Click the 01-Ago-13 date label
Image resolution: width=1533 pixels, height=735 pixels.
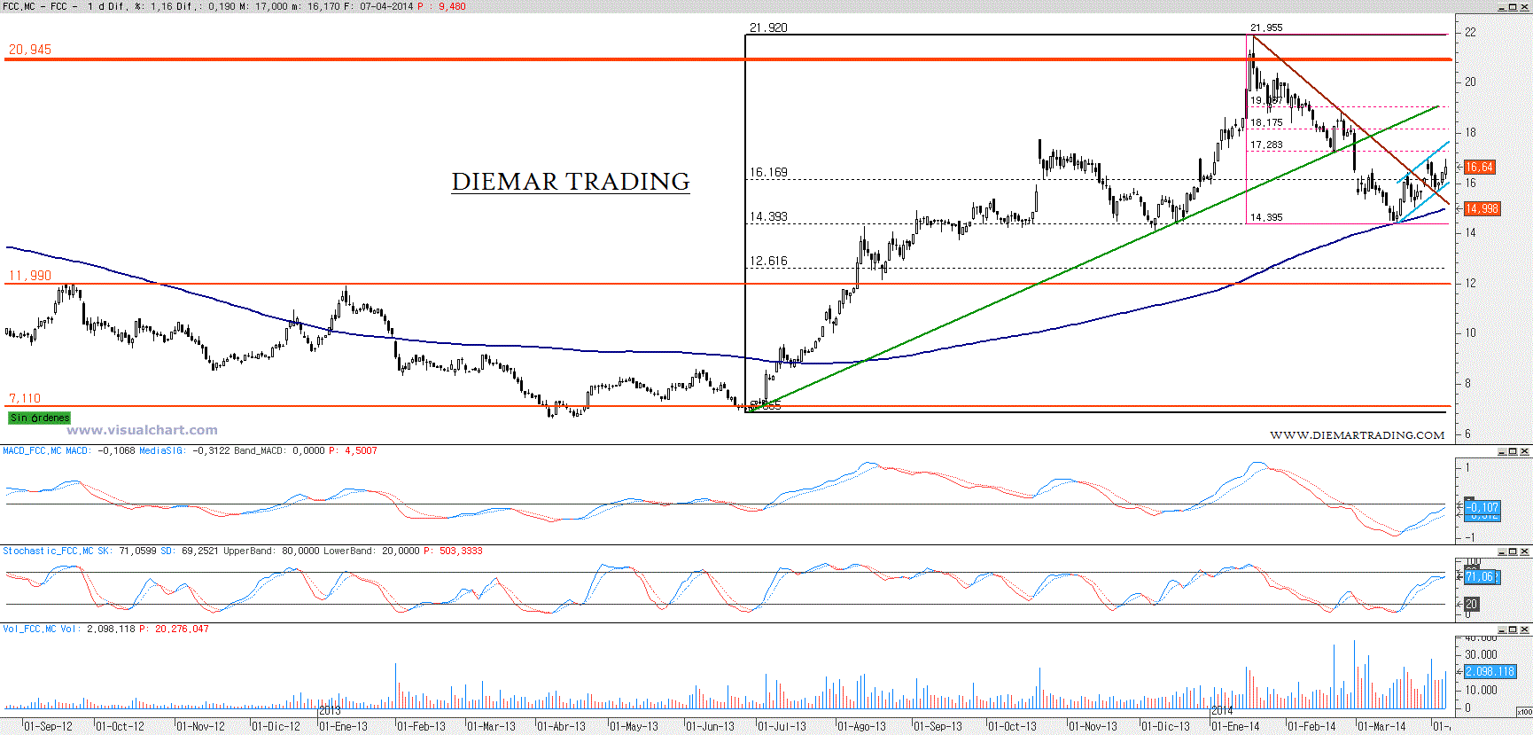tap(861, 726)
